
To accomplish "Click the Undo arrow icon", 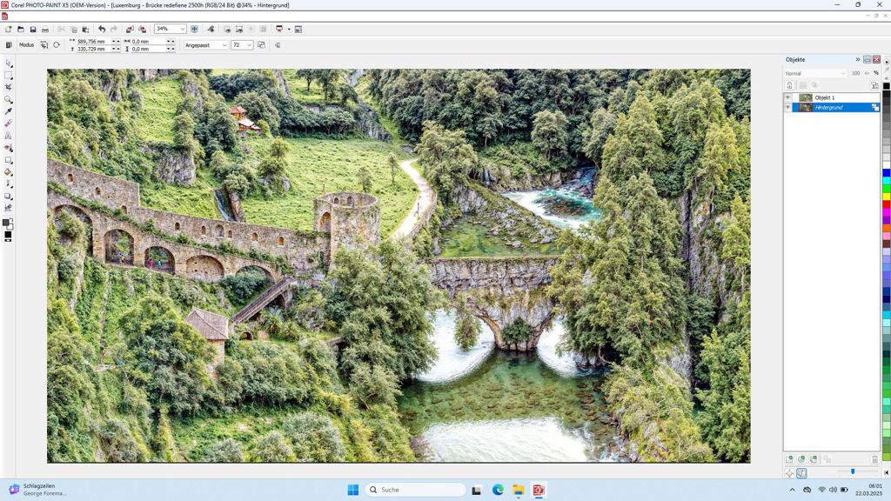I will tap(102, 29).
